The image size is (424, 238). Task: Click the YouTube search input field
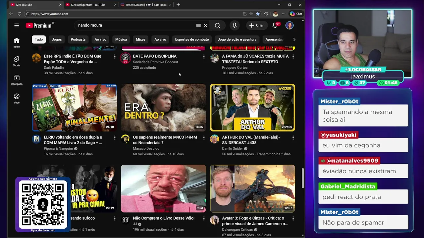(136, 25)
